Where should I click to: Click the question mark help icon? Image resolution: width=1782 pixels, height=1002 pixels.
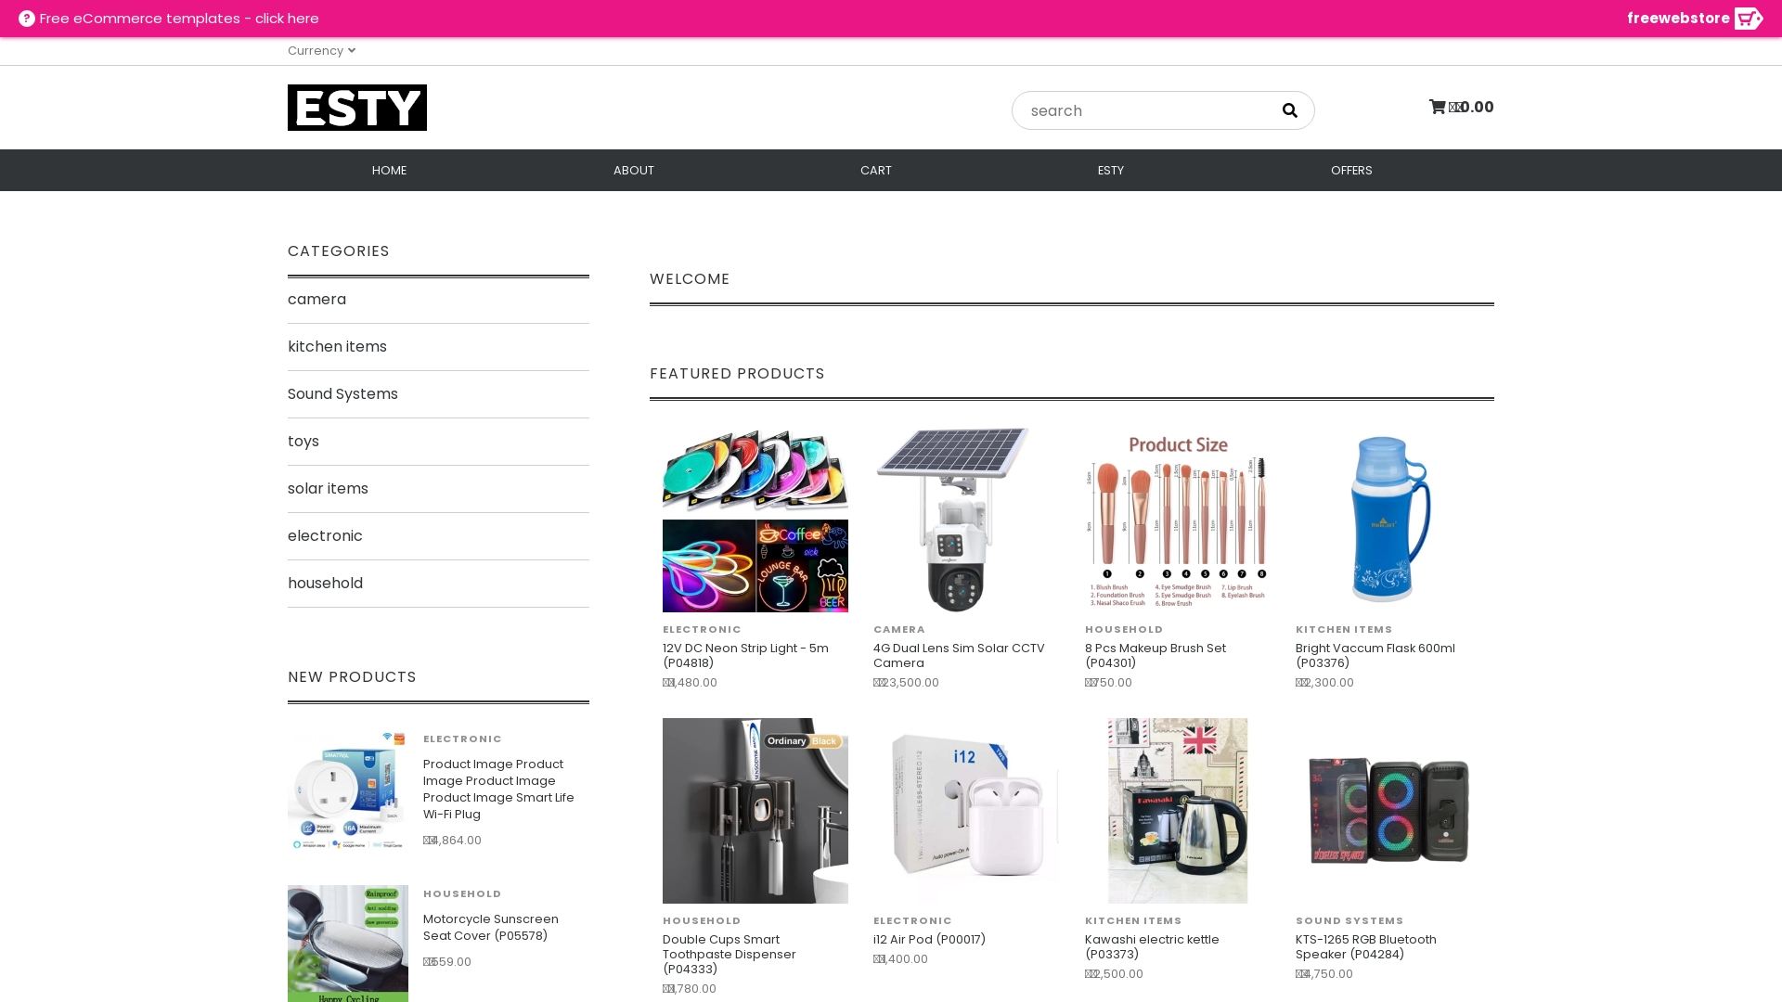pyautogui.click(x=27, y=19)
